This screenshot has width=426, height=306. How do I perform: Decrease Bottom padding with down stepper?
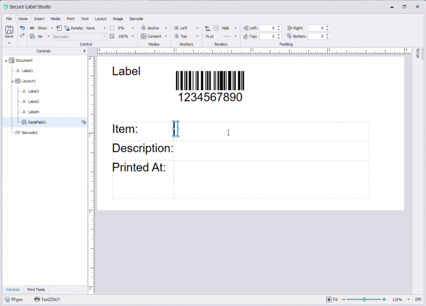point(328,38)
